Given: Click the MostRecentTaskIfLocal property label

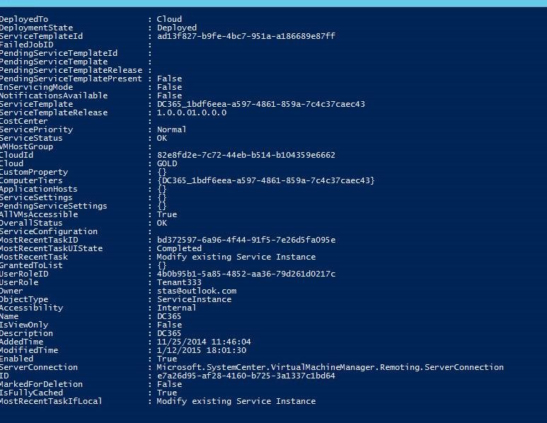Looking at the screenshot, I should coord(51,401).
